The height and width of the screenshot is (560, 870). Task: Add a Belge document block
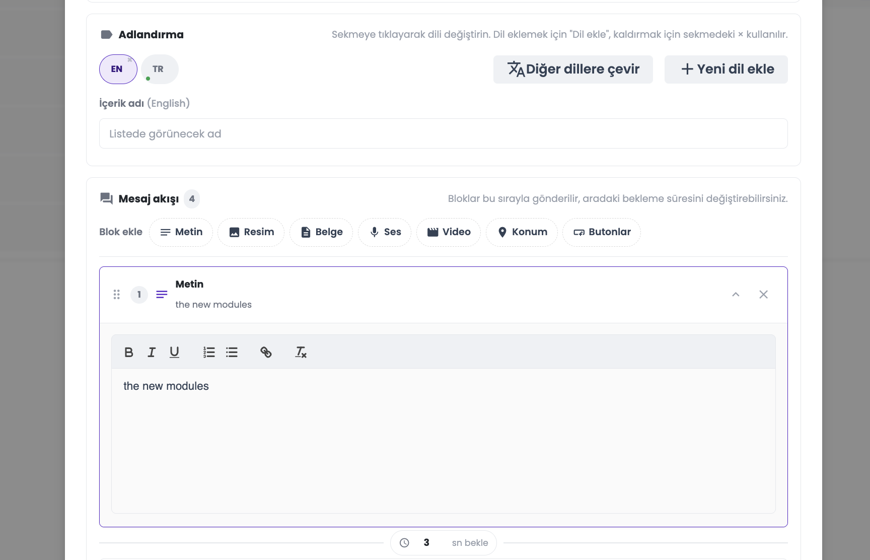click(x=321, y=232)
